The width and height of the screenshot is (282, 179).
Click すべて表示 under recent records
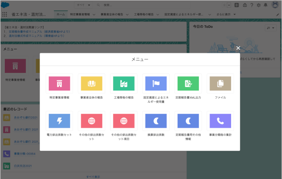93,177
